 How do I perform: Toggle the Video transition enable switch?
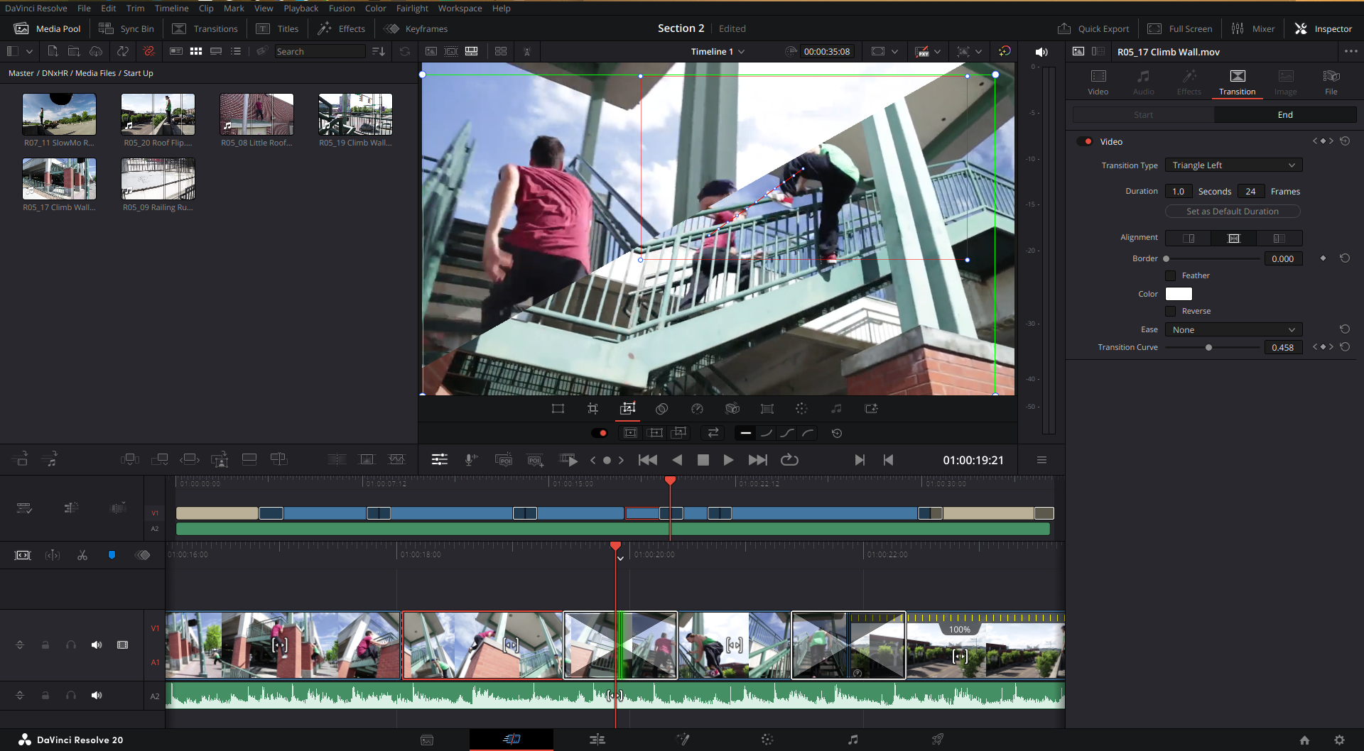pyautogui.click(x=1084, y=141)
